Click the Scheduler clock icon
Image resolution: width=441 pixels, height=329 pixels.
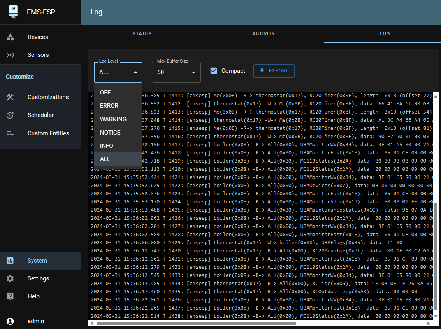coord(11,115)
